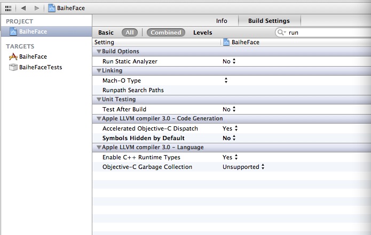Select the Runpath Search Paths setting
371x235 pixels.
click(133, 90)
